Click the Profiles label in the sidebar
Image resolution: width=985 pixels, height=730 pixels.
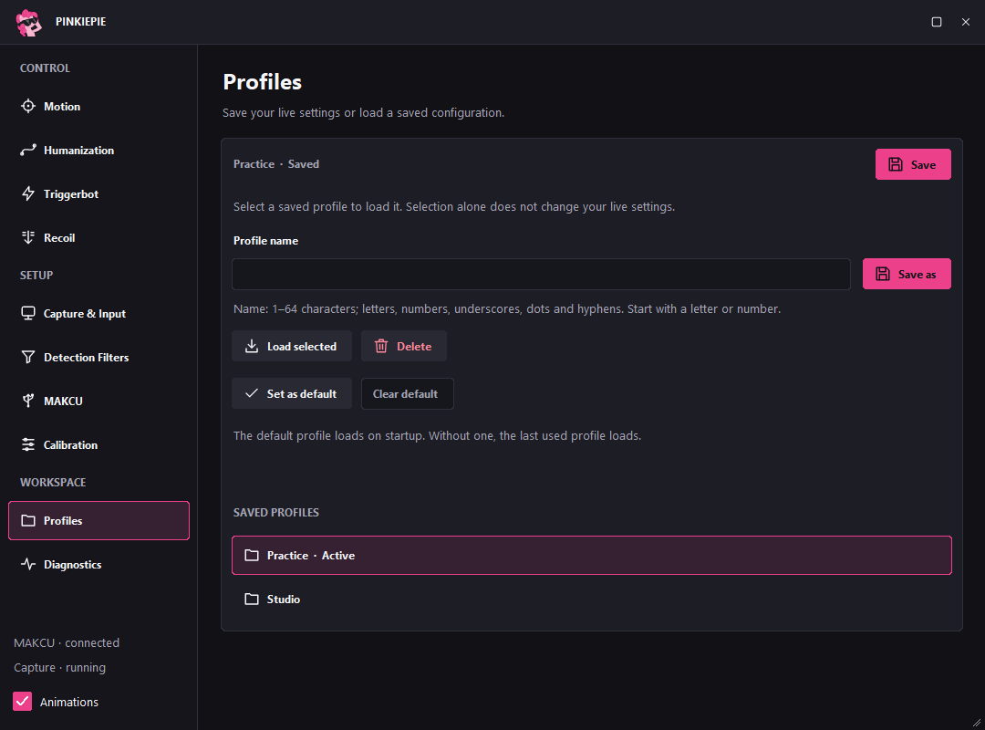[63, 521]
